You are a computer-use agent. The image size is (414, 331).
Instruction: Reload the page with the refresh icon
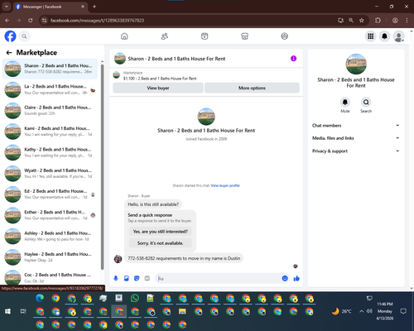pos(31,20)
